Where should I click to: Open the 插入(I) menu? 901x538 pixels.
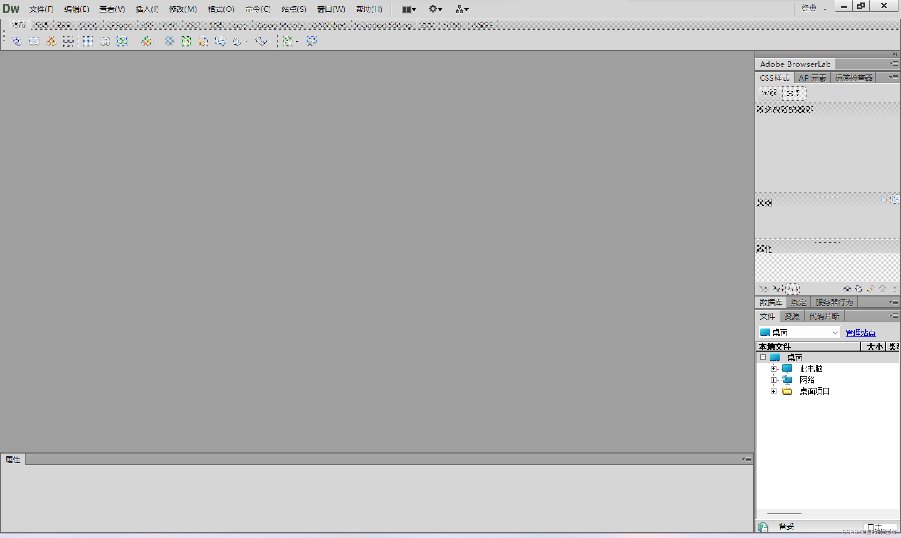(147, 9)
